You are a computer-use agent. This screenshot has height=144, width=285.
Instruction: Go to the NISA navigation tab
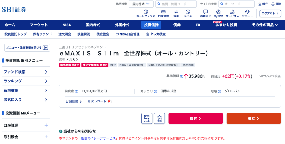point(67,25)
